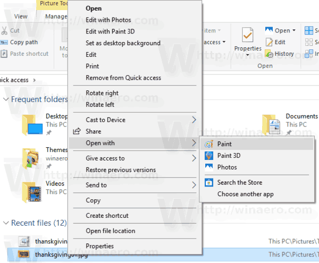Choose Rotate right
The image size is (319, 263).
coord(135,93)
